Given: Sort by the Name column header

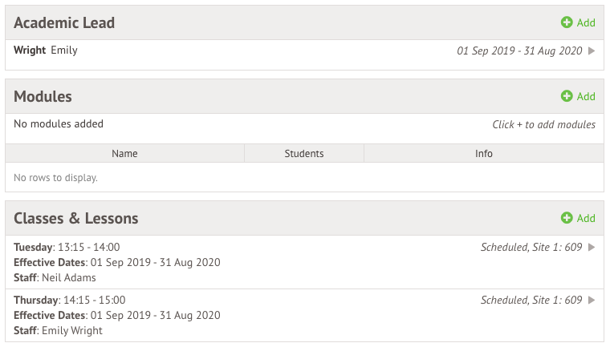Looking at the screenshot, I should click(124, 154).
